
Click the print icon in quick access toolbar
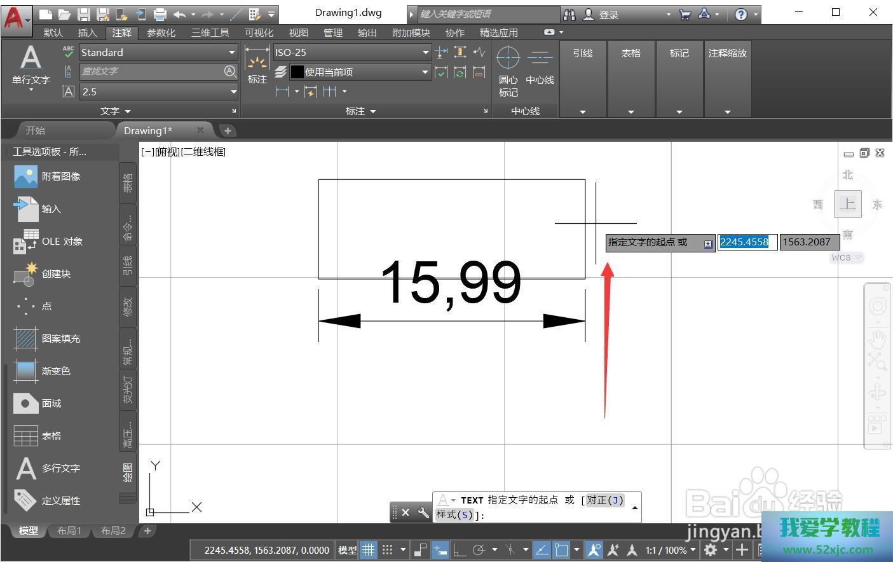coord(160,14)
